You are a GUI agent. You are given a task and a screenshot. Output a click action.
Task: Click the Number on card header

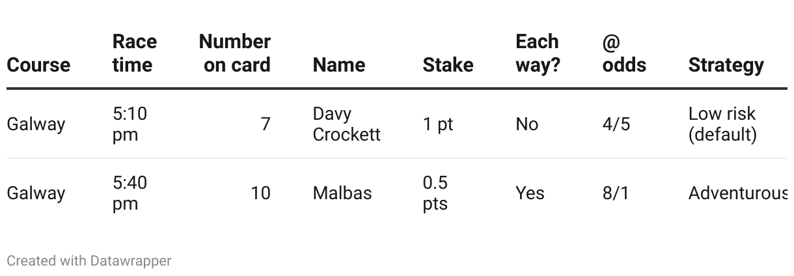tap(235, 53)
